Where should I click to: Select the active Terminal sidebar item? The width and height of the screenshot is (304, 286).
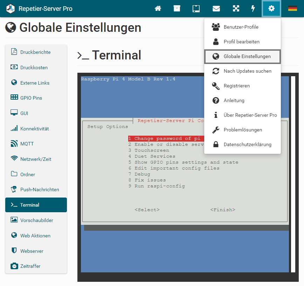click(36, 205)
